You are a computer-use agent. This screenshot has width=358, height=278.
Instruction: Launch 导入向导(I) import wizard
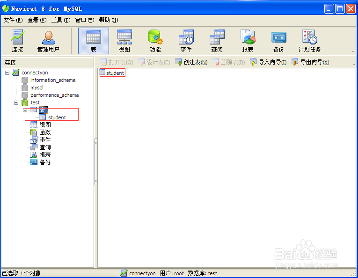(x=268, y=62)
